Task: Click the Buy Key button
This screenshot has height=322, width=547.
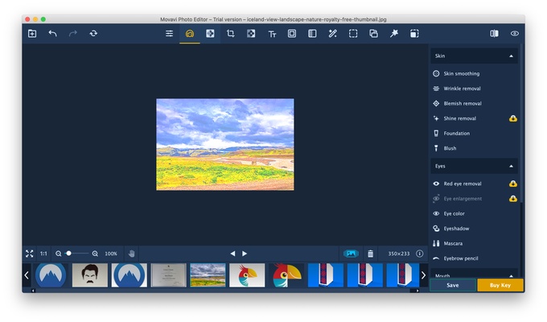Action: point(500,285)
